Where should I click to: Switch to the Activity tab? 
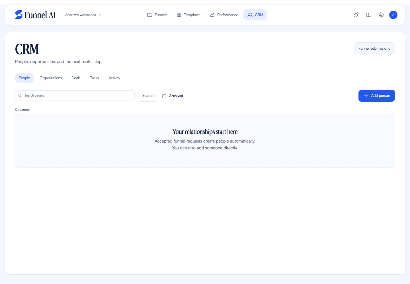point(114,78)
